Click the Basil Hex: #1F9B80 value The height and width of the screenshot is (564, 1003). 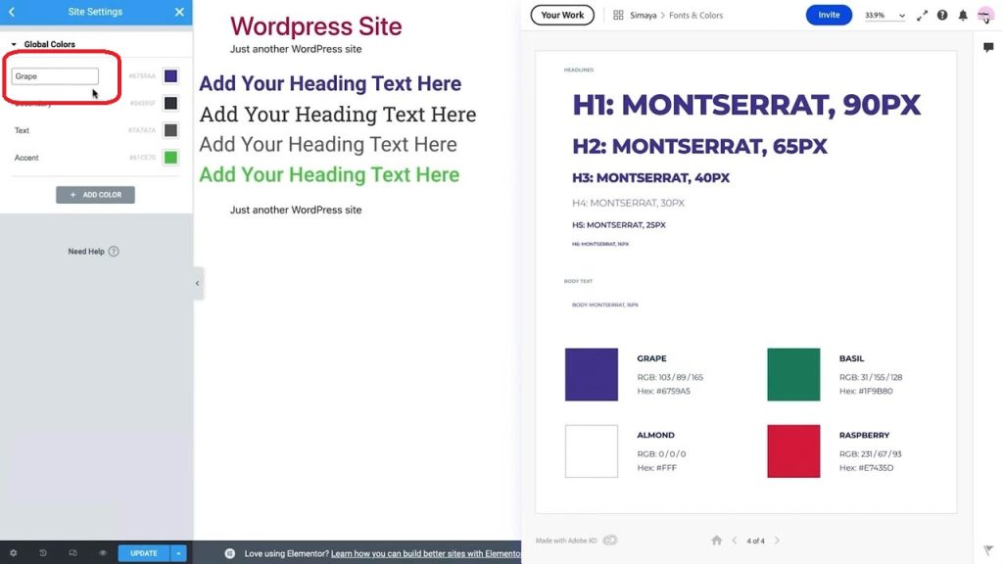[866, 392]
